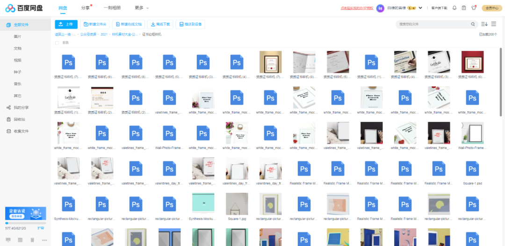Click the gold membership level badge
The height and width of the screenshot is (246, 505).
coord(412,8)
